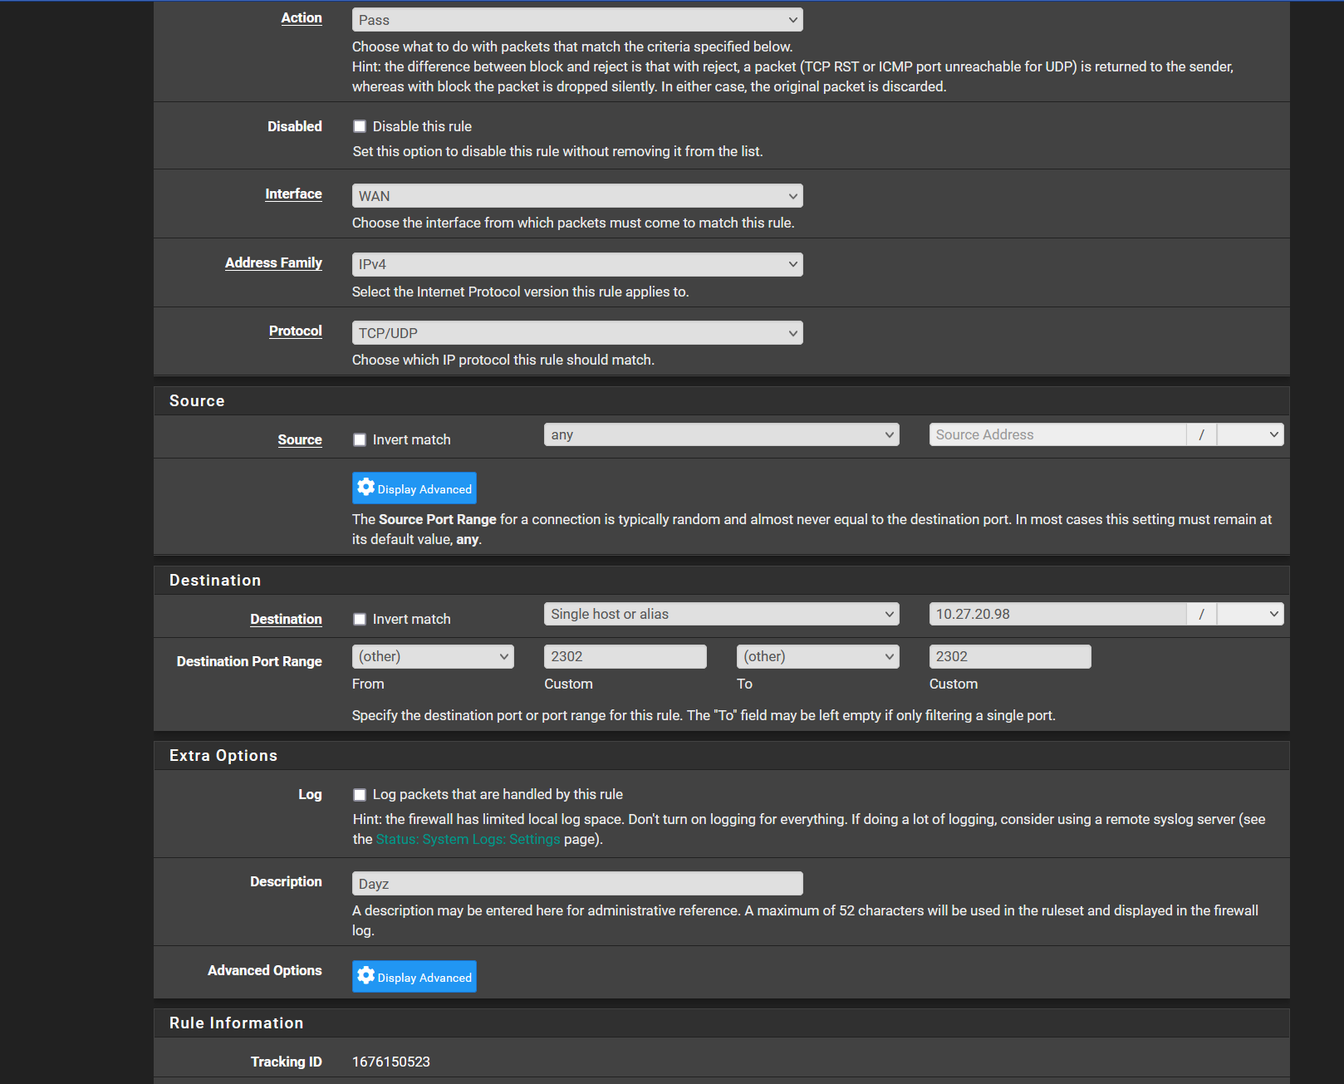Open the Destination address subnet mask dropdown
The image size is (1344, 1084).
(1250, 614)
